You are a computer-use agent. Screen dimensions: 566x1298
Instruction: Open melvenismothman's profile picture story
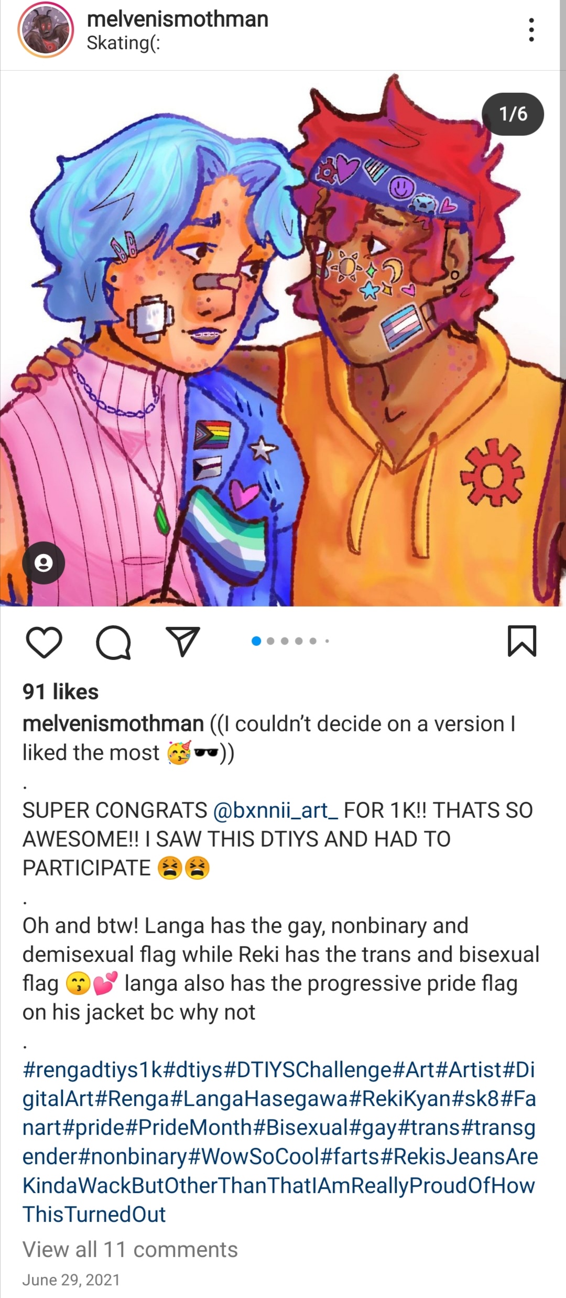pyautogui.click(x=46, y=30)
